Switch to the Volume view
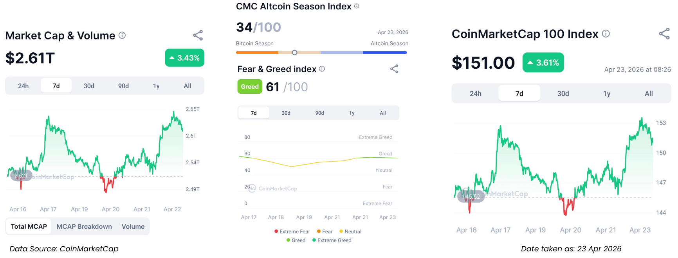The width and height of the screenshot is (678, 258). pyautogui.click(x=133, y=226)
